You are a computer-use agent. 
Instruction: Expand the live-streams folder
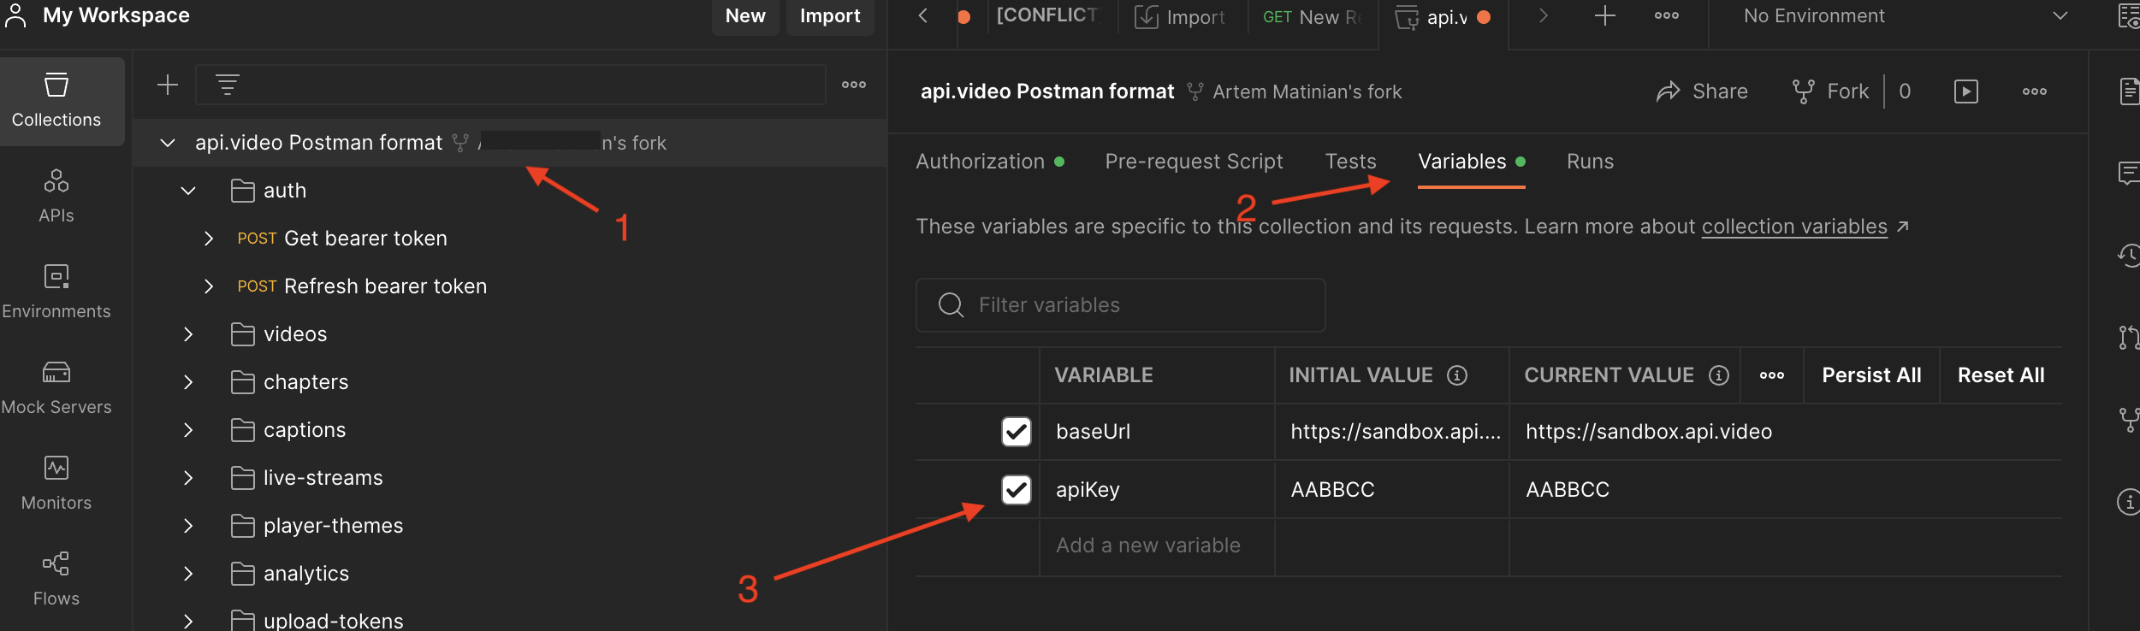(188, 478)
